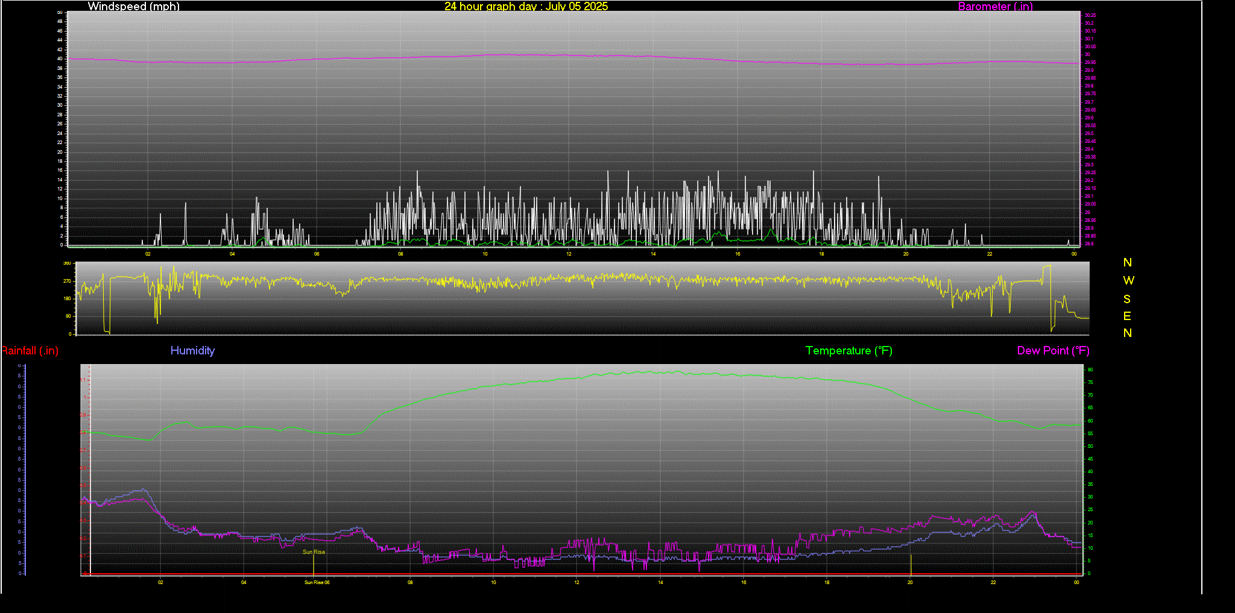Click hour "02" under the windspeed graph
The width and height of the screenshot is (1235, 613).
[148, 254]
